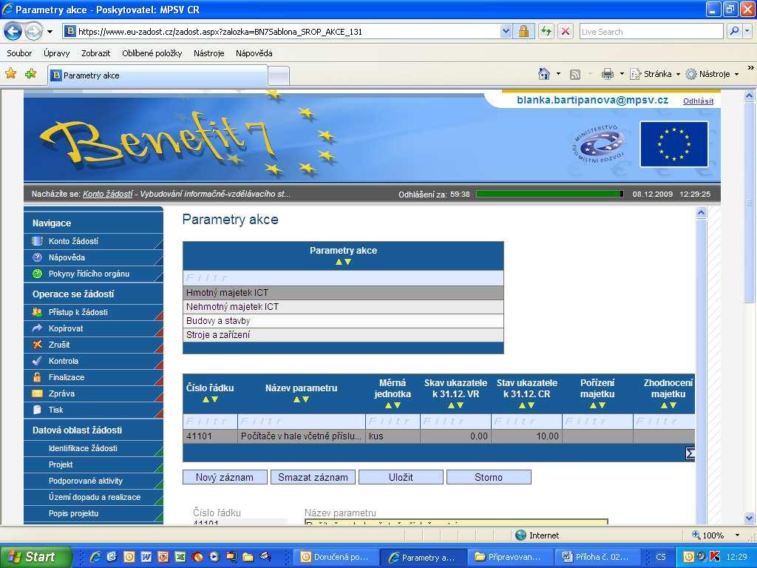757x568 pixels.
Task: Open the dropdown arrow next to the printer
Action: click(622, 75)
